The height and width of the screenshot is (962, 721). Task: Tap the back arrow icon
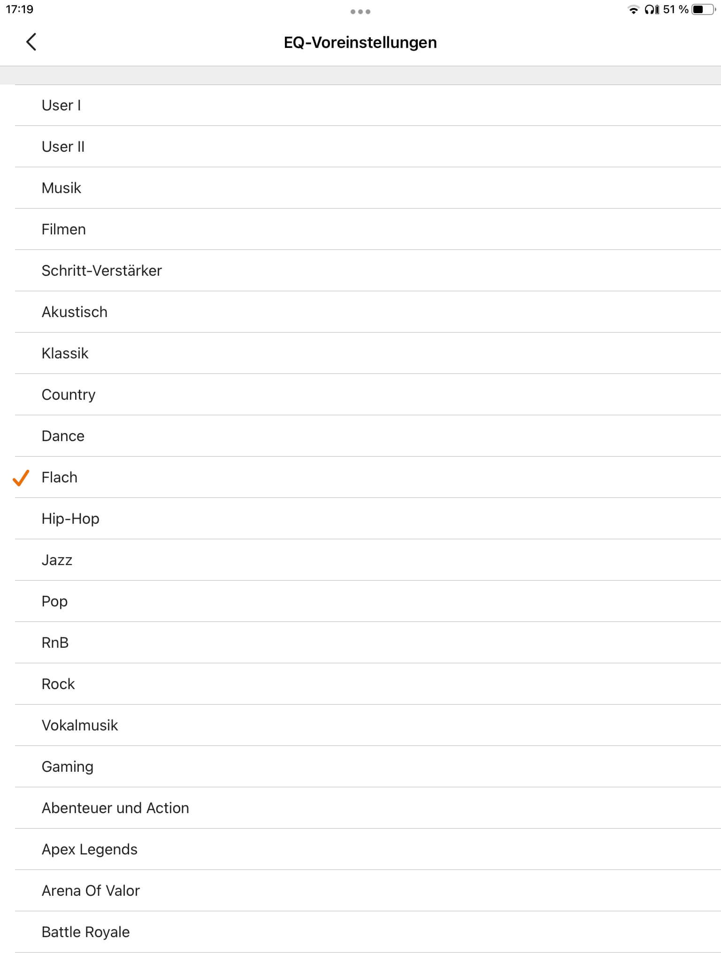click(31, 42)
